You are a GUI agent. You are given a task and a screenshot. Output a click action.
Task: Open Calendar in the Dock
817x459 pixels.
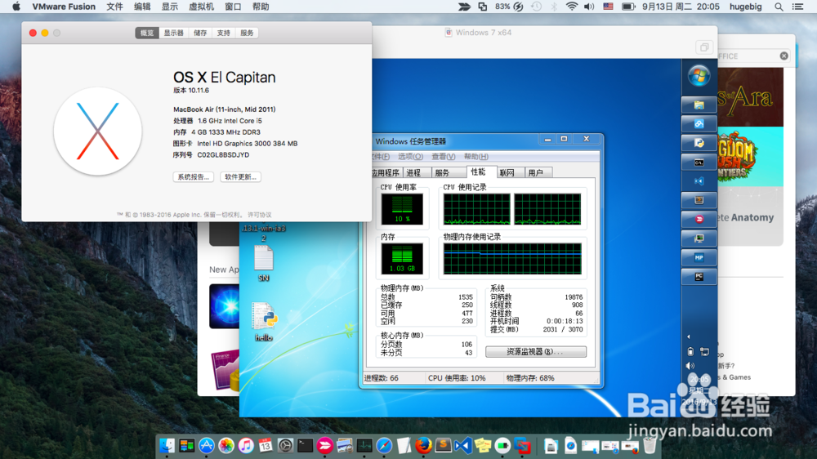266,445
